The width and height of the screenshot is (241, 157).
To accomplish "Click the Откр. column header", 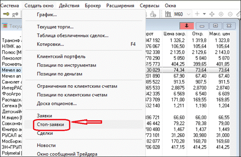I will (199, 33).
